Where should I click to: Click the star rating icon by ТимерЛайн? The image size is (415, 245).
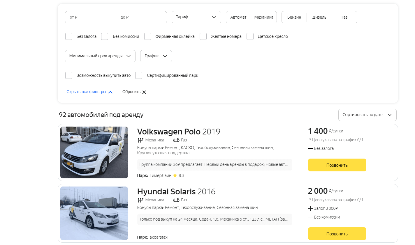175,175
